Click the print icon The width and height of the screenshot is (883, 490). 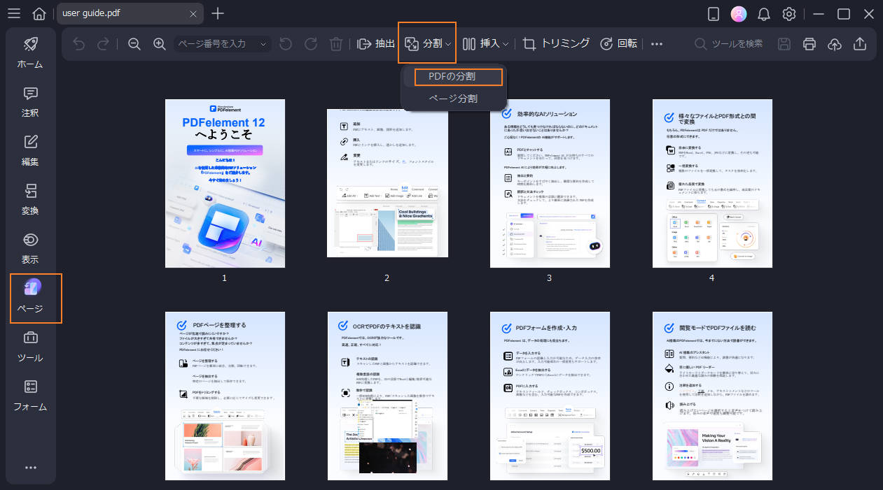pyautogui.click(x=809, y=43)
